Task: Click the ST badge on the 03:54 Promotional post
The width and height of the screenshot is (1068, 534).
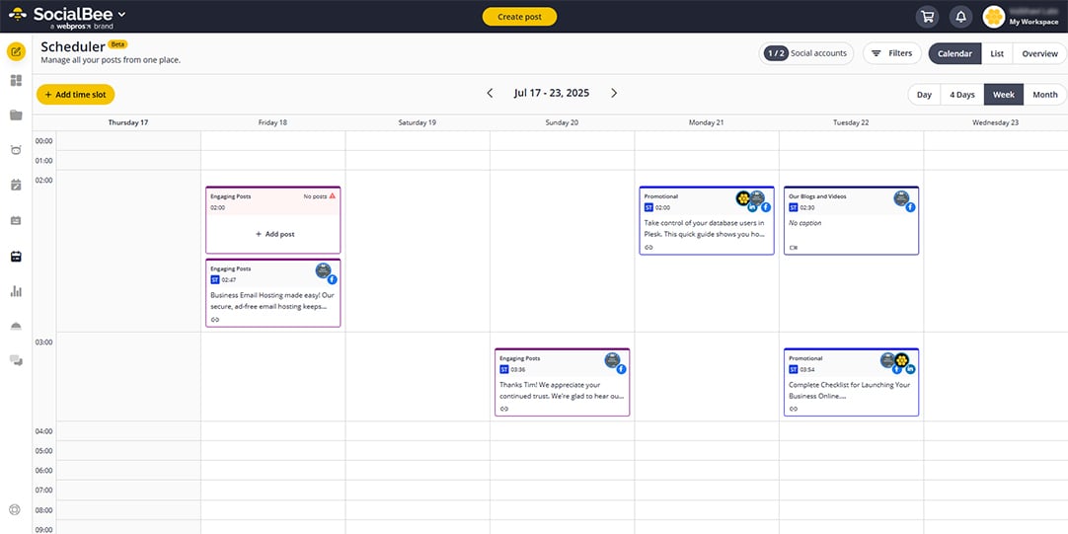Action: pyautogui.click(x=793, y=369)
